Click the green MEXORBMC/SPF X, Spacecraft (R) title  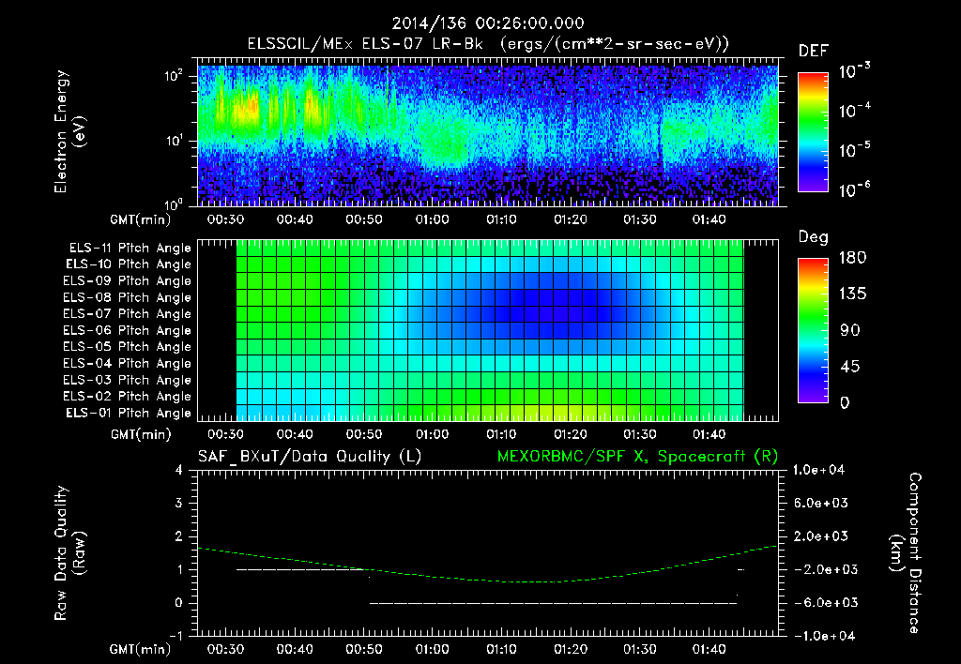637,457
